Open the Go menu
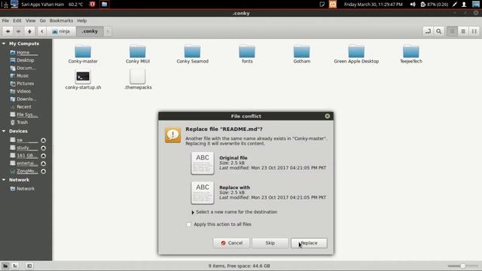This screenshot has width=482, height=271. coord(43,20)
